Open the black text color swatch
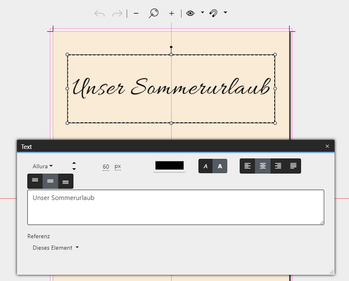Image resolution: width=349 pixels, height=281 pixels. click(169, 166)
